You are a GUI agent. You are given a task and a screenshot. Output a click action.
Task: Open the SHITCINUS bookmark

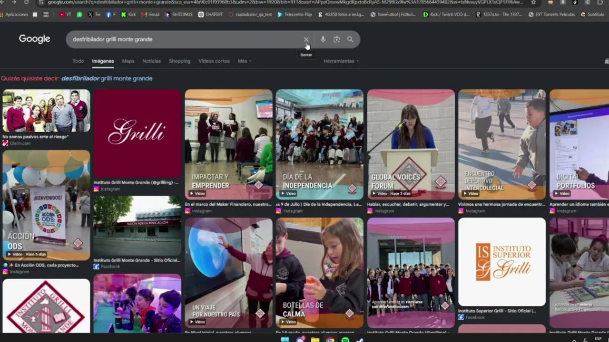click(x=179, y=15)
